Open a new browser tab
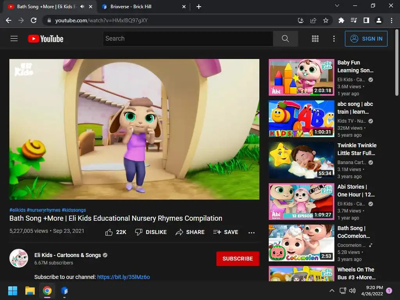 click(x=199, y=7)
